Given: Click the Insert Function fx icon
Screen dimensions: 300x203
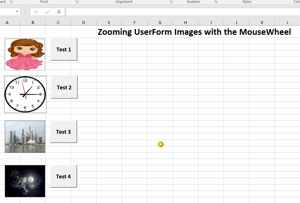Looking at the screenshot, I should [59, 12].
